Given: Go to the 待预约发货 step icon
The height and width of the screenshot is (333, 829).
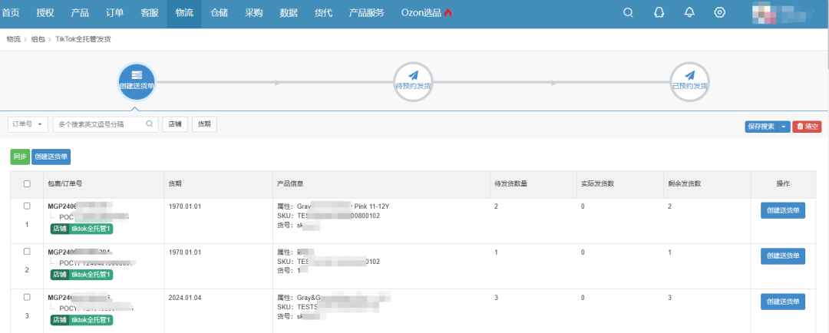Looking at the screenshot, I should [x=414, y=82].
